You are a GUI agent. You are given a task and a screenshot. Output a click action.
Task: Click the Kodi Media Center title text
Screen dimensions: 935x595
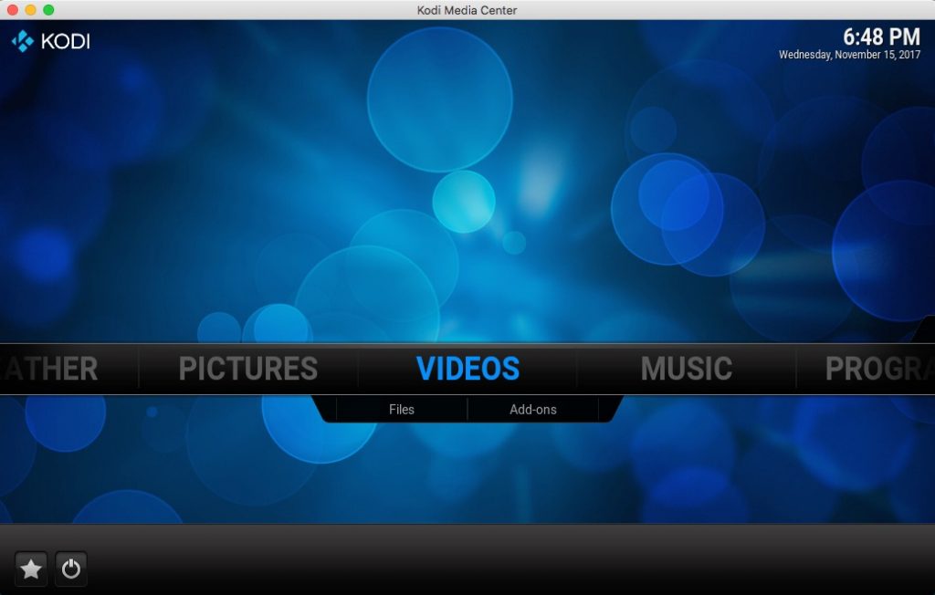pyautogui.click(x=467, y=10)
